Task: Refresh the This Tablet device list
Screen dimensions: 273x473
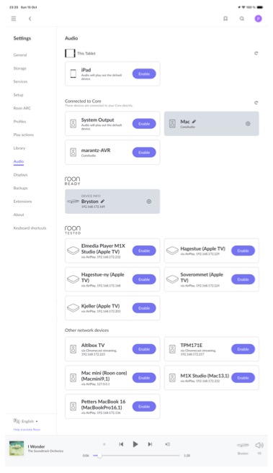Action: [256, 53]
